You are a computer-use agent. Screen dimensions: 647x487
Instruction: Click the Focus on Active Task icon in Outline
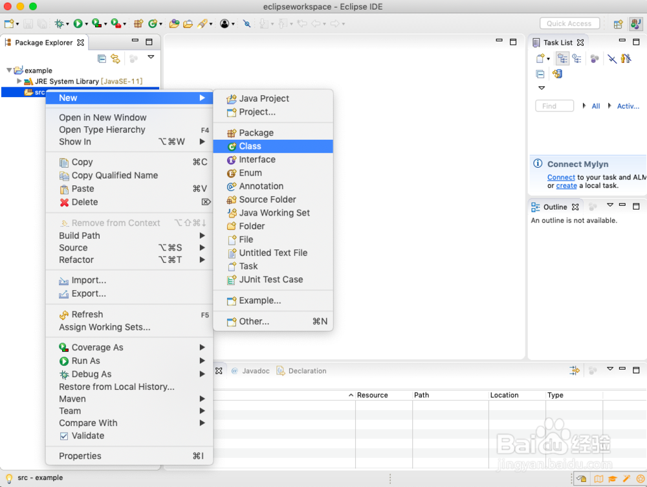[593, 207]
